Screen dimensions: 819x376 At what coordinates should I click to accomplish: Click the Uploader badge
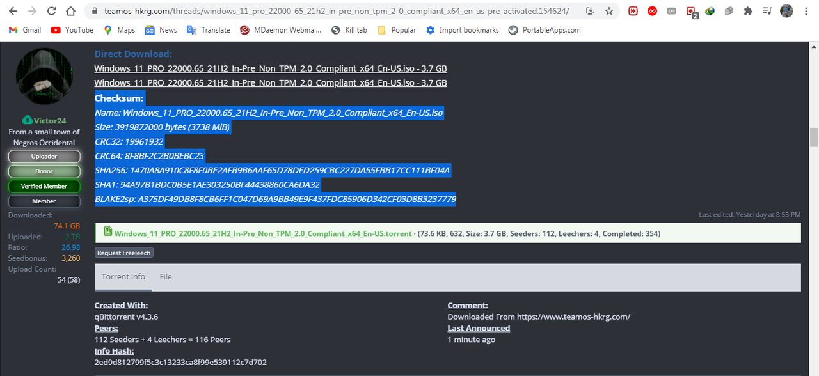point(44,156)
